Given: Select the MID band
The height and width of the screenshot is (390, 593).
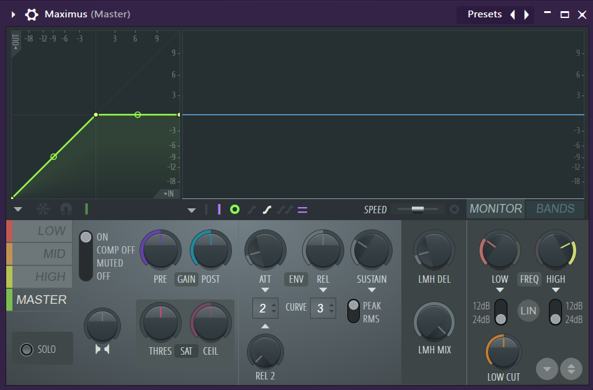Looking at the screenshot, I should click(x=39, y=254).
